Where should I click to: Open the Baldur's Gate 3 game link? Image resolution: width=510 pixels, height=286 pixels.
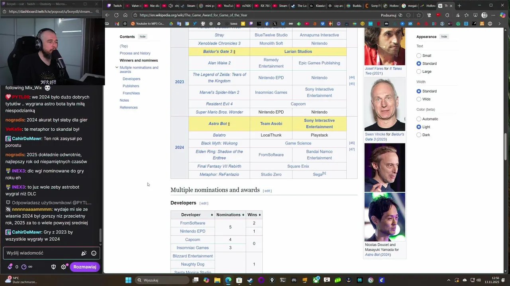pyautogui.click(x=218, y=52)
